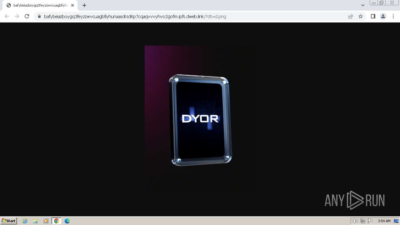The width and height of the screenshot is (400, 225).
Task: Open File Explorer from taskbar
Action: (35, 221)
